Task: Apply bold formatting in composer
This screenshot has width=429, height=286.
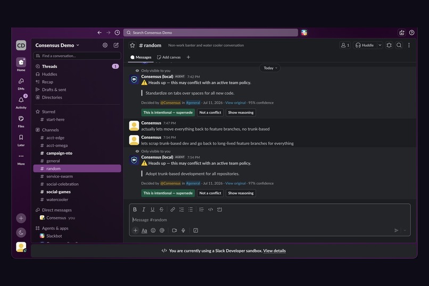Action: [135, 209]
